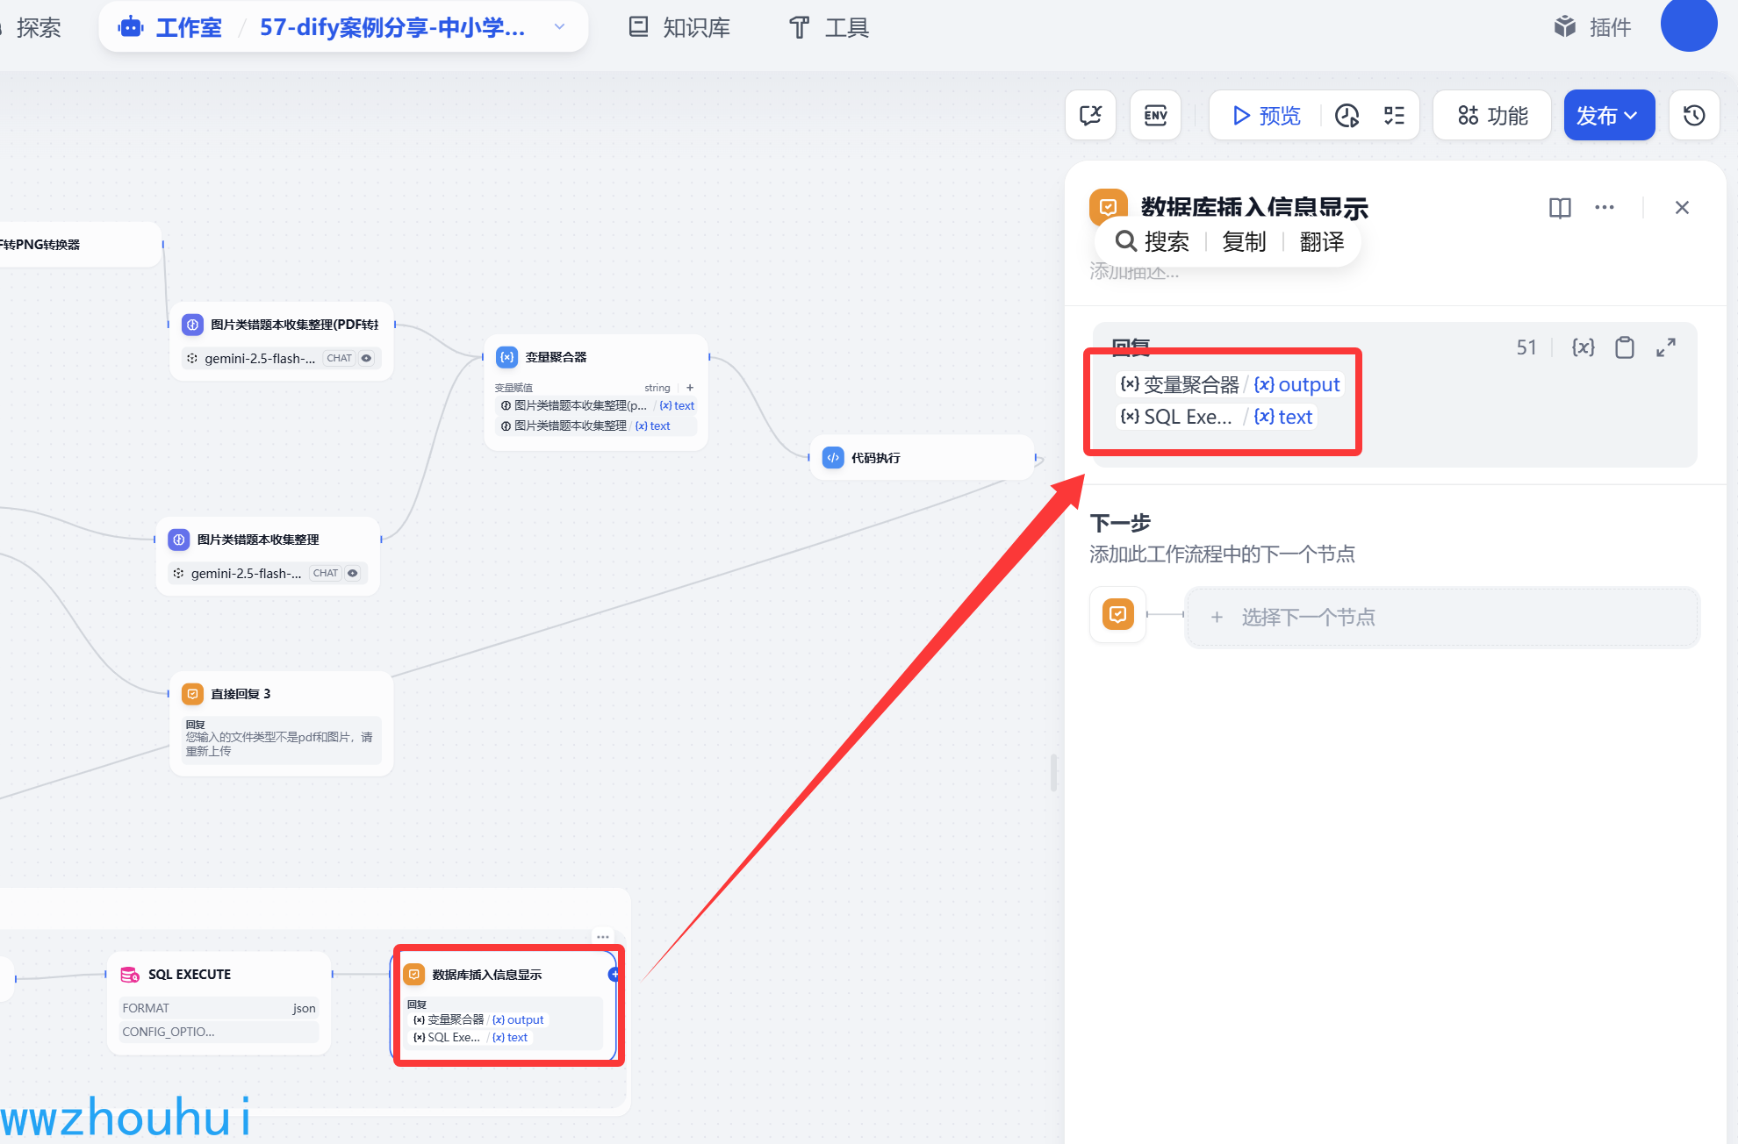Image resolution: width=1738 pixels, height=1144 pixels.
Task: Open the ENV environment variables panel
Action: click(1155, 115)
